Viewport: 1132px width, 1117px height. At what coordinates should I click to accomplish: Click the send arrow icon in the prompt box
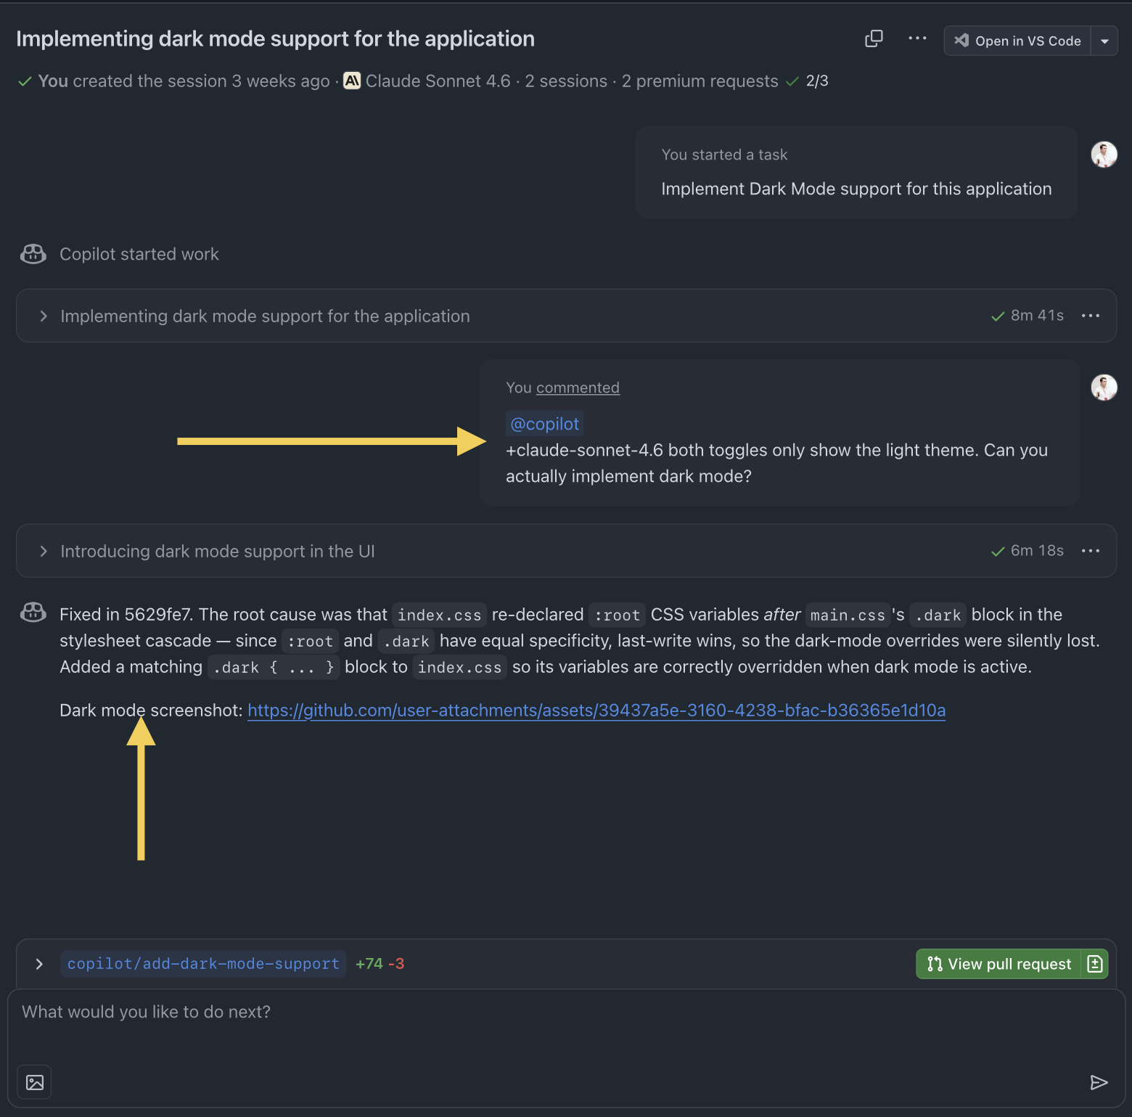point(1099,1082)
